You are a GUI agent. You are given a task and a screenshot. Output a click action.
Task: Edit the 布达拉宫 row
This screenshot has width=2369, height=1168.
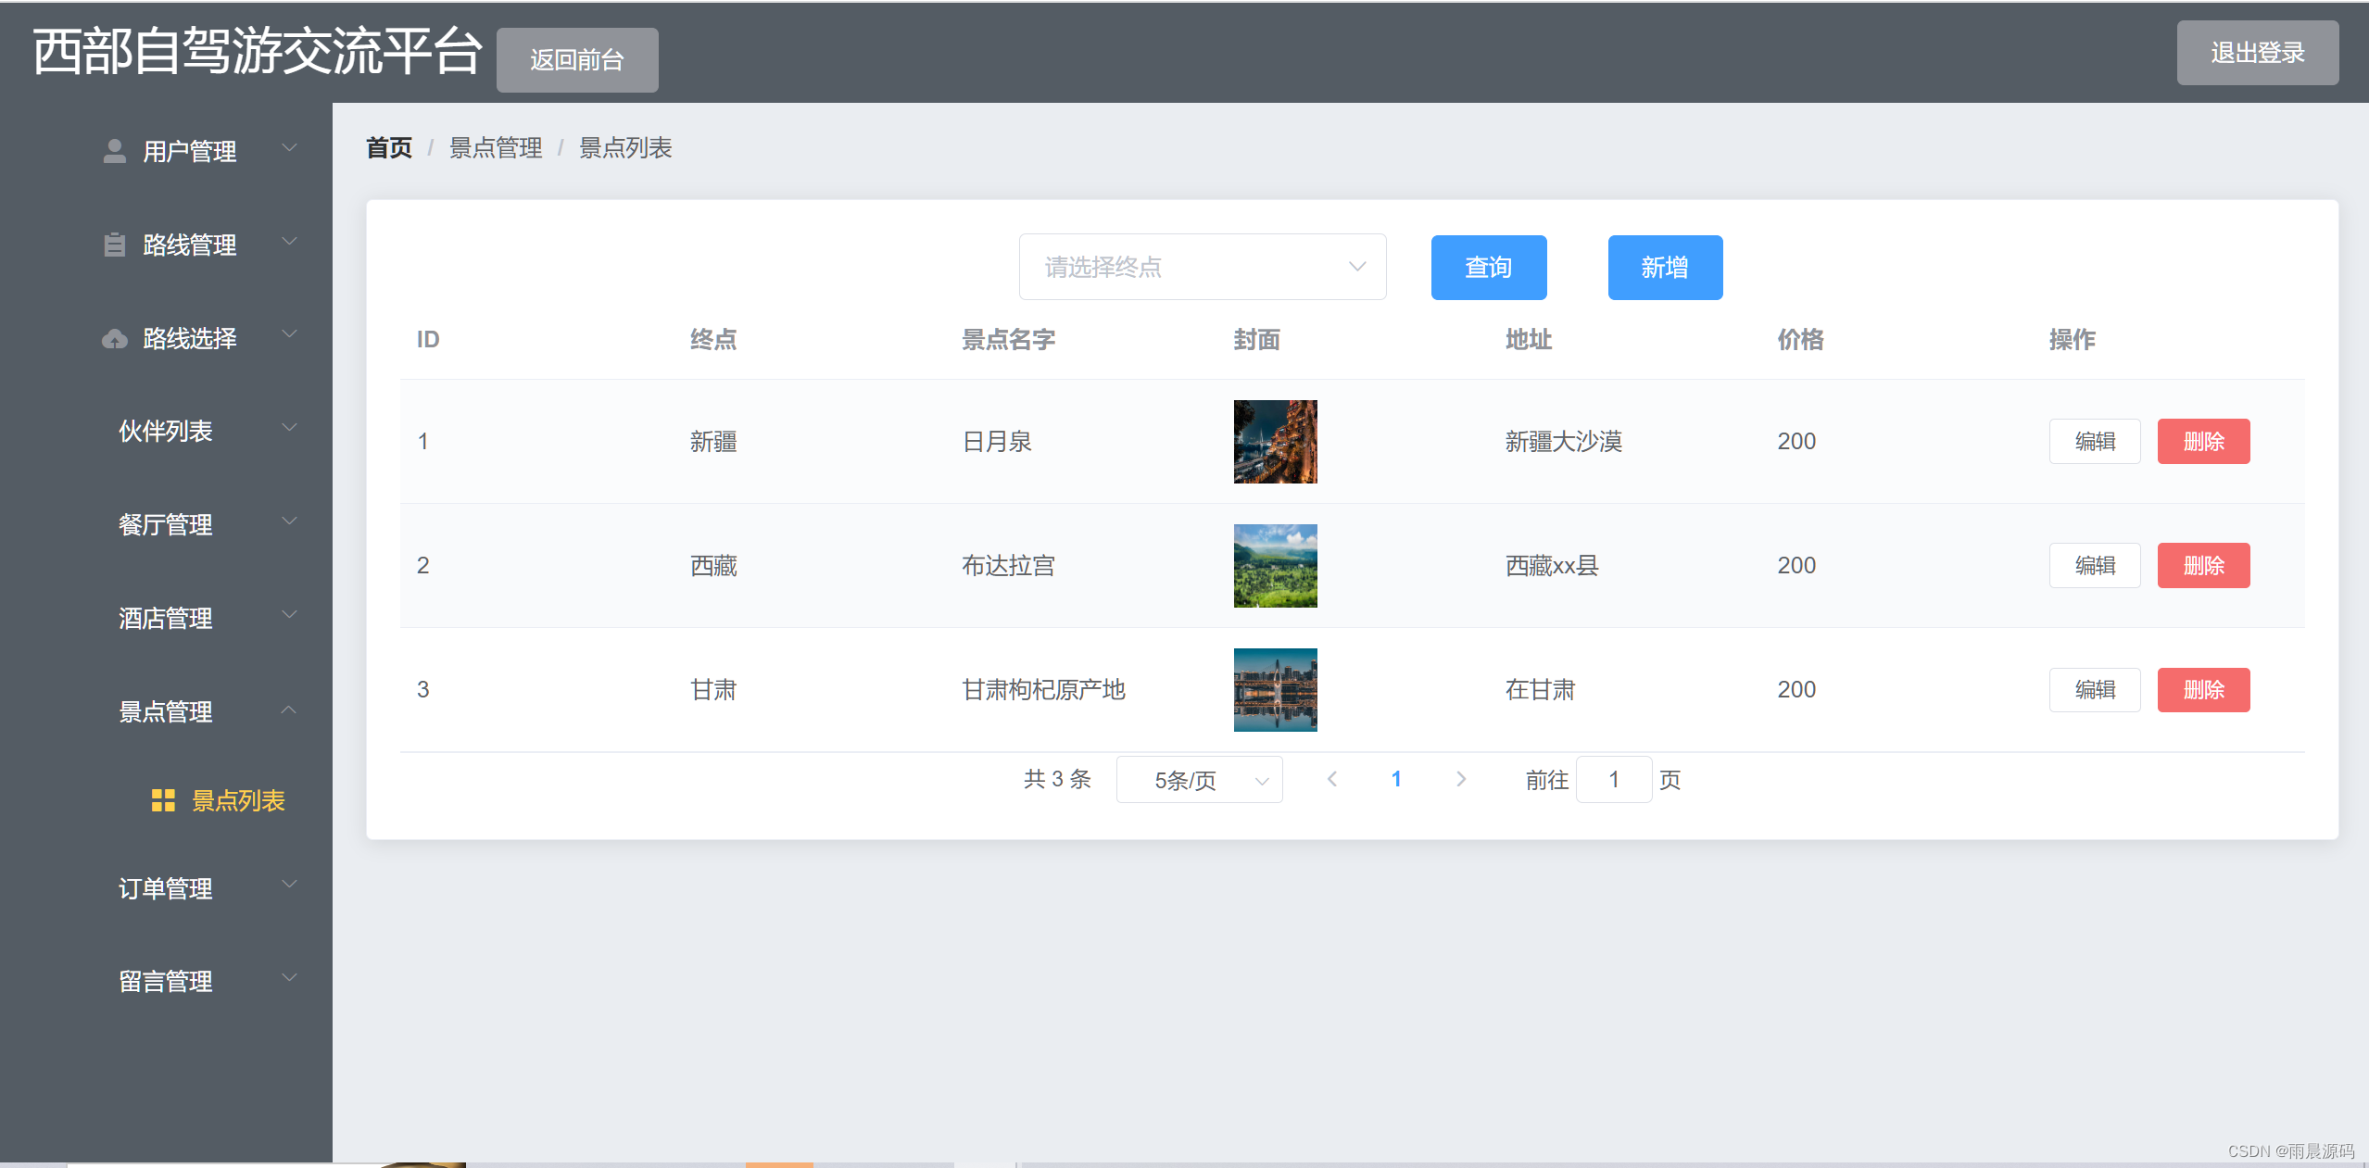[2095, 565]
